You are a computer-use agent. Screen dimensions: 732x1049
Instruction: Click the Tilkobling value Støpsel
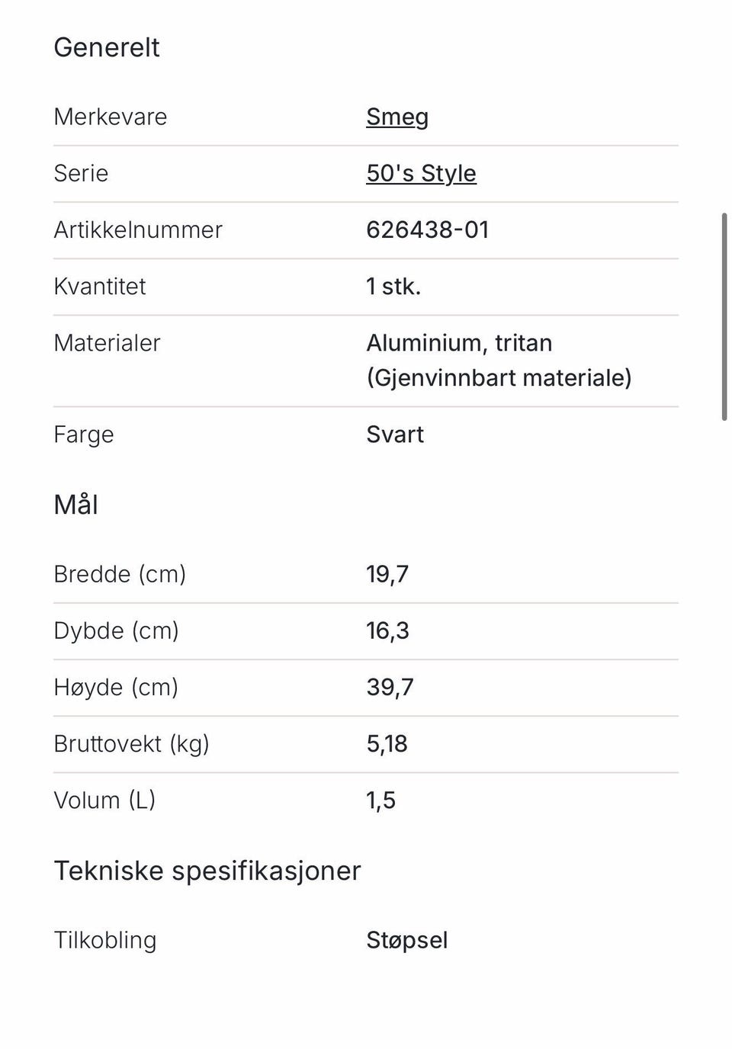(407, 940)
